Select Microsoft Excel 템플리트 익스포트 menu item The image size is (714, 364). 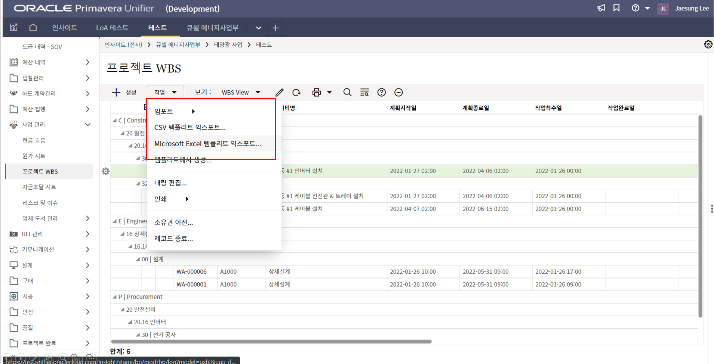pos(207,144)
